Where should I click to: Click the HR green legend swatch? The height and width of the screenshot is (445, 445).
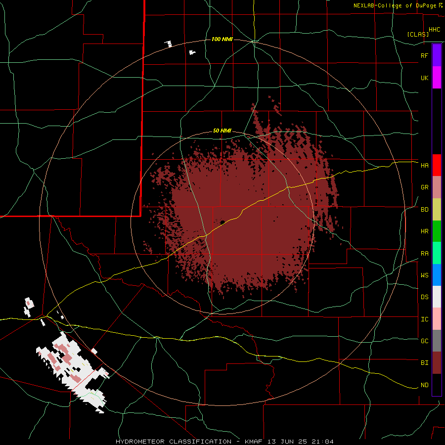point(437,231)
